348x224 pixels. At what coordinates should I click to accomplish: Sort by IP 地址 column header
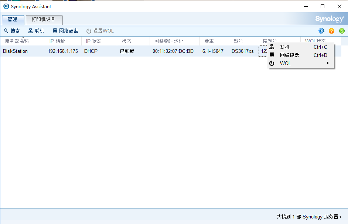coord(63,41)
